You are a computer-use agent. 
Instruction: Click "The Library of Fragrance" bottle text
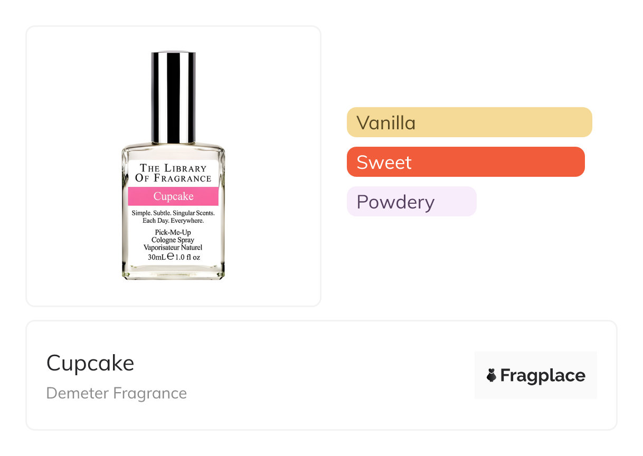click(x=173, y=173)
